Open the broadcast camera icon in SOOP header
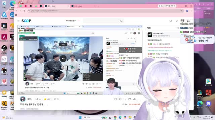215x120 pixels. pos(171,21)
